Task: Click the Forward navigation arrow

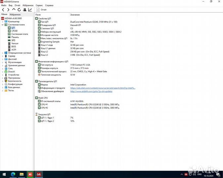Action: (x=8, y=10)
